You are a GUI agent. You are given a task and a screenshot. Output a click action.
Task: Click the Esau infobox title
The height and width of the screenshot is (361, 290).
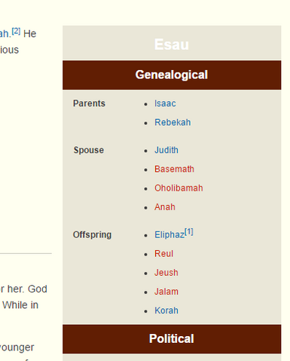coord(172,44)
